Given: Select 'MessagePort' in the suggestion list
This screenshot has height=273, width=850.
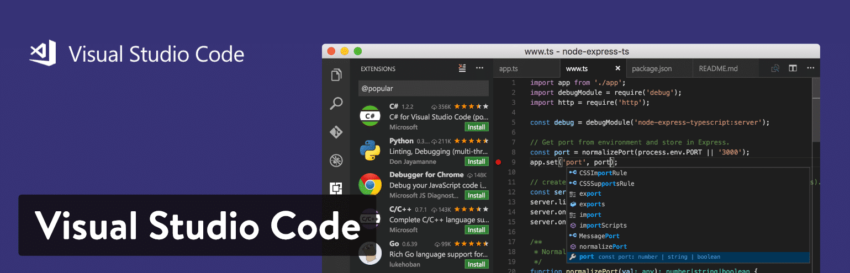Looking at the screenshot, I should (599, 236).
